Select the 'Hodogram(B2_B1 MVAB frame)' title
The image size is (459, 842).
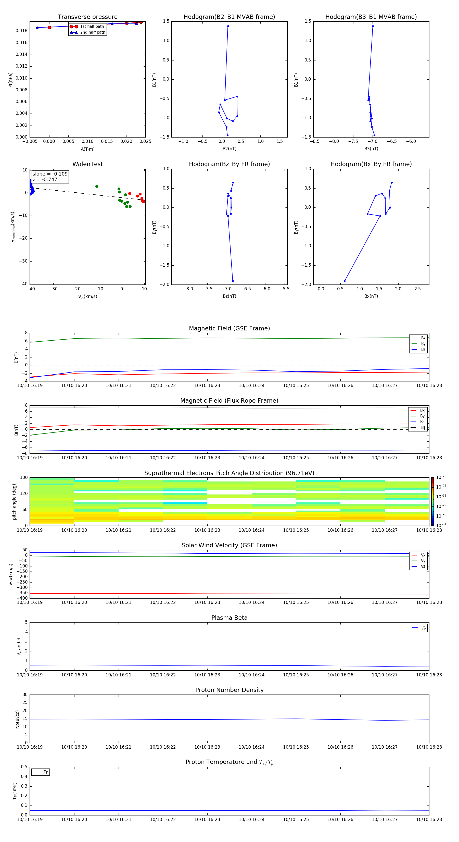[229, 17]
